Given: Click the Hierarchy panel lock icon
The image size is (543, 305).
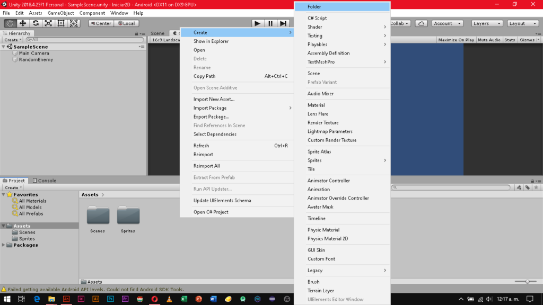Looking at the screenshot, I should (136, 33).
